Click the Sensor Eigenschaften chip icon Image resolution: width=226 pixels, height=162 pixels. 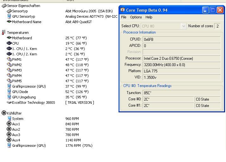click(x=4, y=6)
